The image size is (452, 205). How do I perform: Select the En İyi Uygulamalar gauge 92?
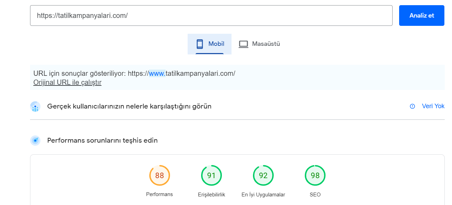coord(263,176)
